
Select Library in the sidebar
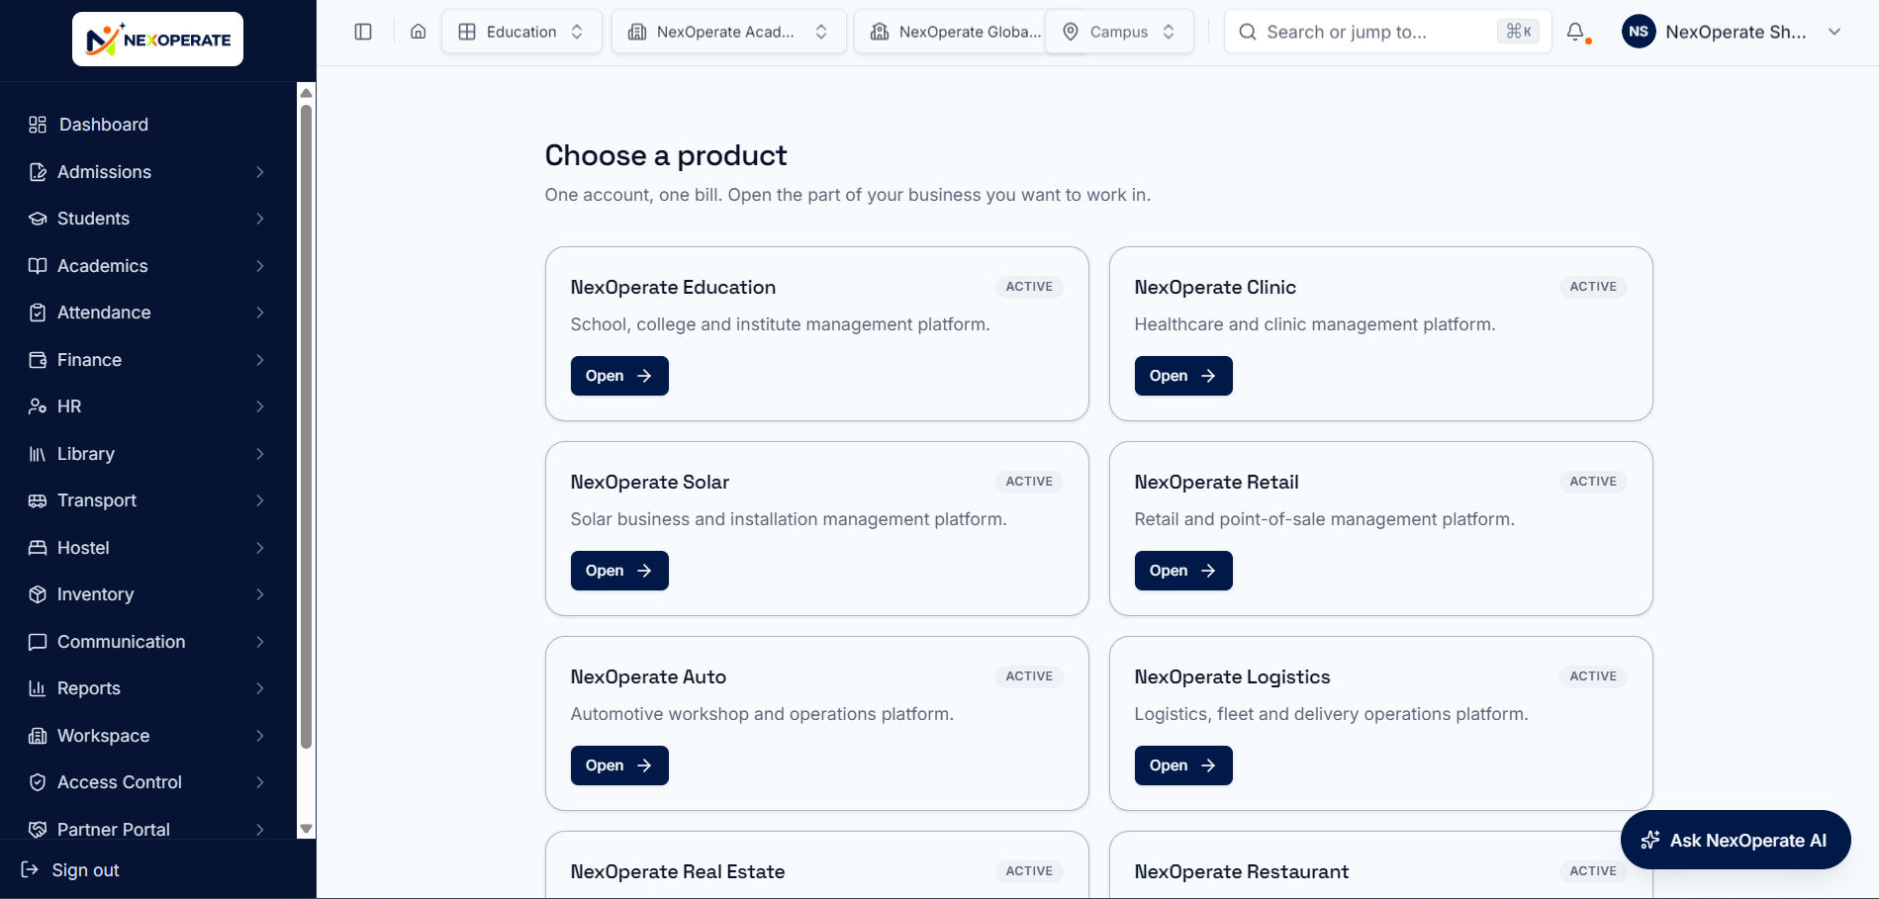148,454
